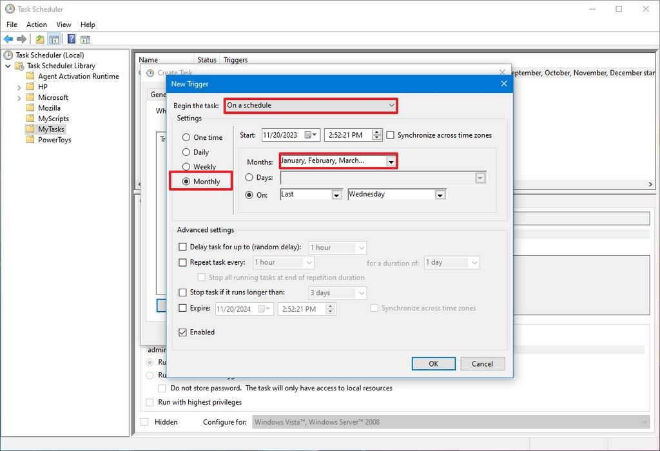Enable Synchronize across time zones
The width and height of the screenshot is (660, 451).
click(x=391, y=135)
